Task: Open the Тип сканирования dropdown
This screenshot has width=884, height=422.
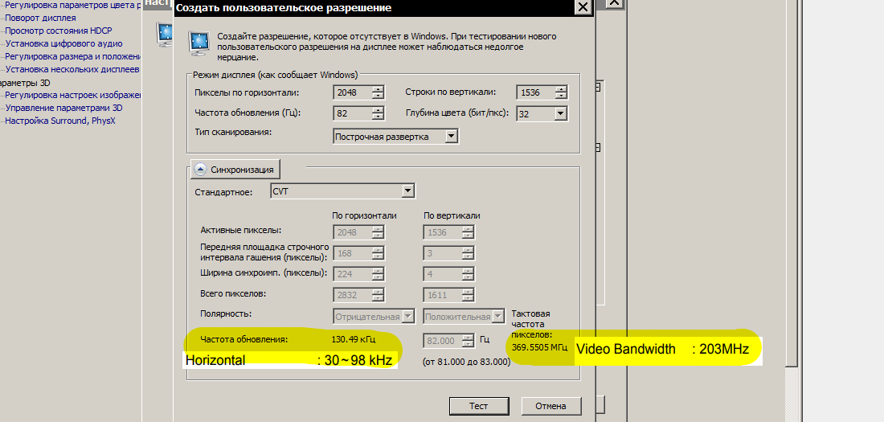Action: click(x=451, y=137)
